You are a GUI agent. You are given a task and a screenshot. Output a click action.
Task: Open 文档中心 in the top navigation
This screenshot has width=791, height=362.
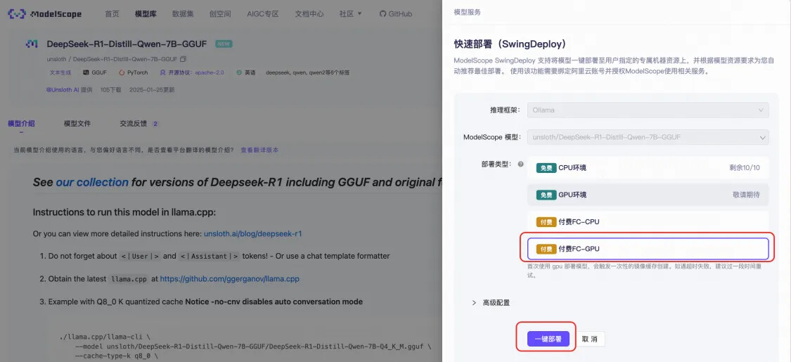309,13
